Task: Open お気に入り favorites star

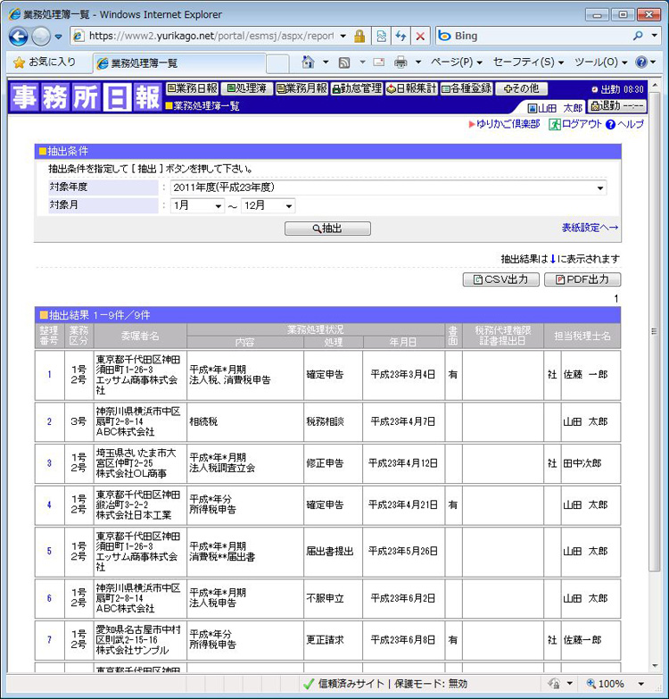Action: click(x=45, y=62)
